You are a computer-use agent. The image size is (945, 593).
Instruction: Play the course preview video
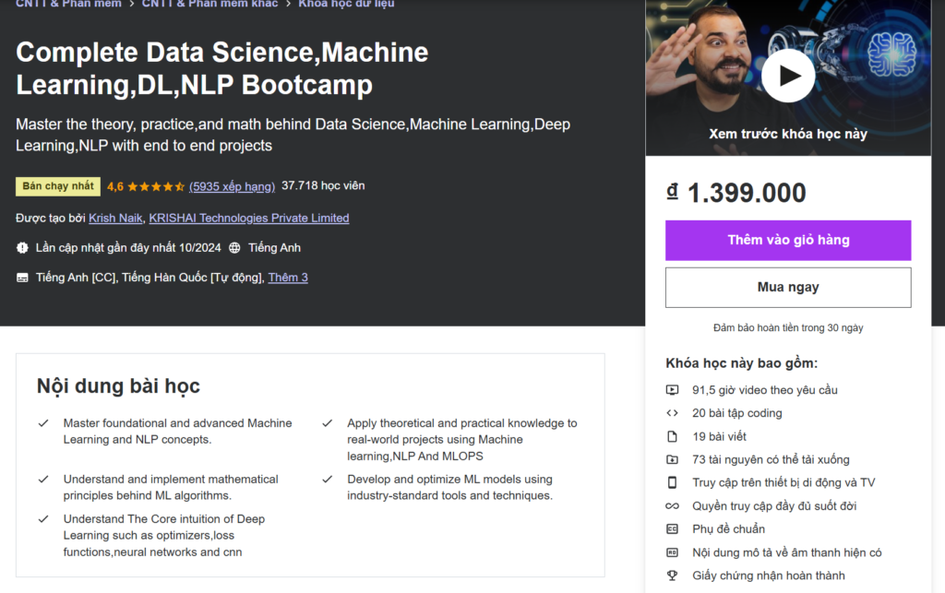(787, 76)
